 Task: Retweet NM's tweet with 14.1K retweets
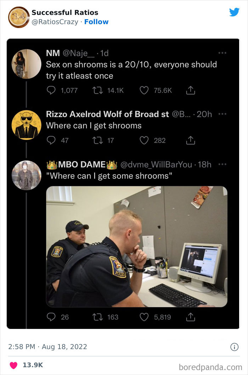point(97,90)
